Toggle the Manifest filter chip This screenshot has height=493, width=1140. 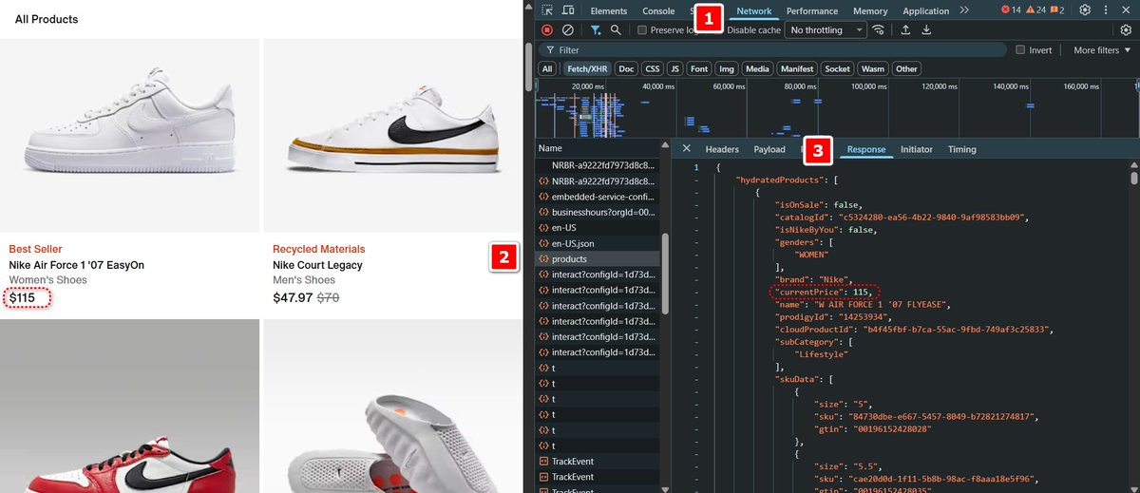pos(796,68)
